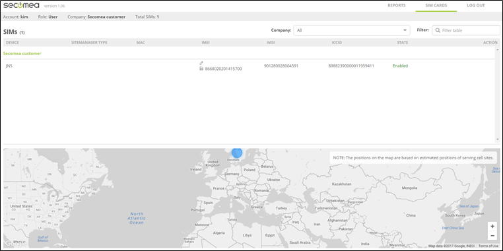
Task: Sort by the ICCID column header
Action: click(337, 43)
